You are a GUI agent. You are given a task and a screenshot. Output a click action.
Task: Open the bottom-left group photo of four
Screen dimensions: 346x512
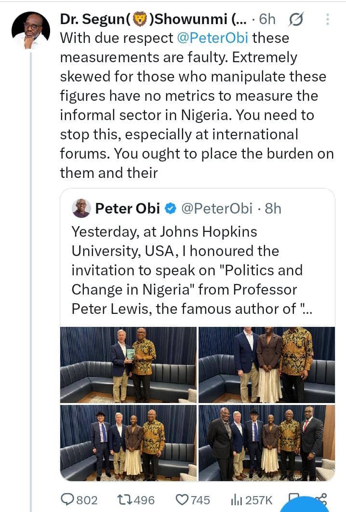[128, 442]
